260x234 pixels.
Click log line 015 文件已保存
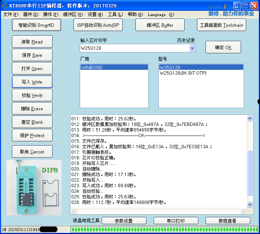[x=89, y=141]
